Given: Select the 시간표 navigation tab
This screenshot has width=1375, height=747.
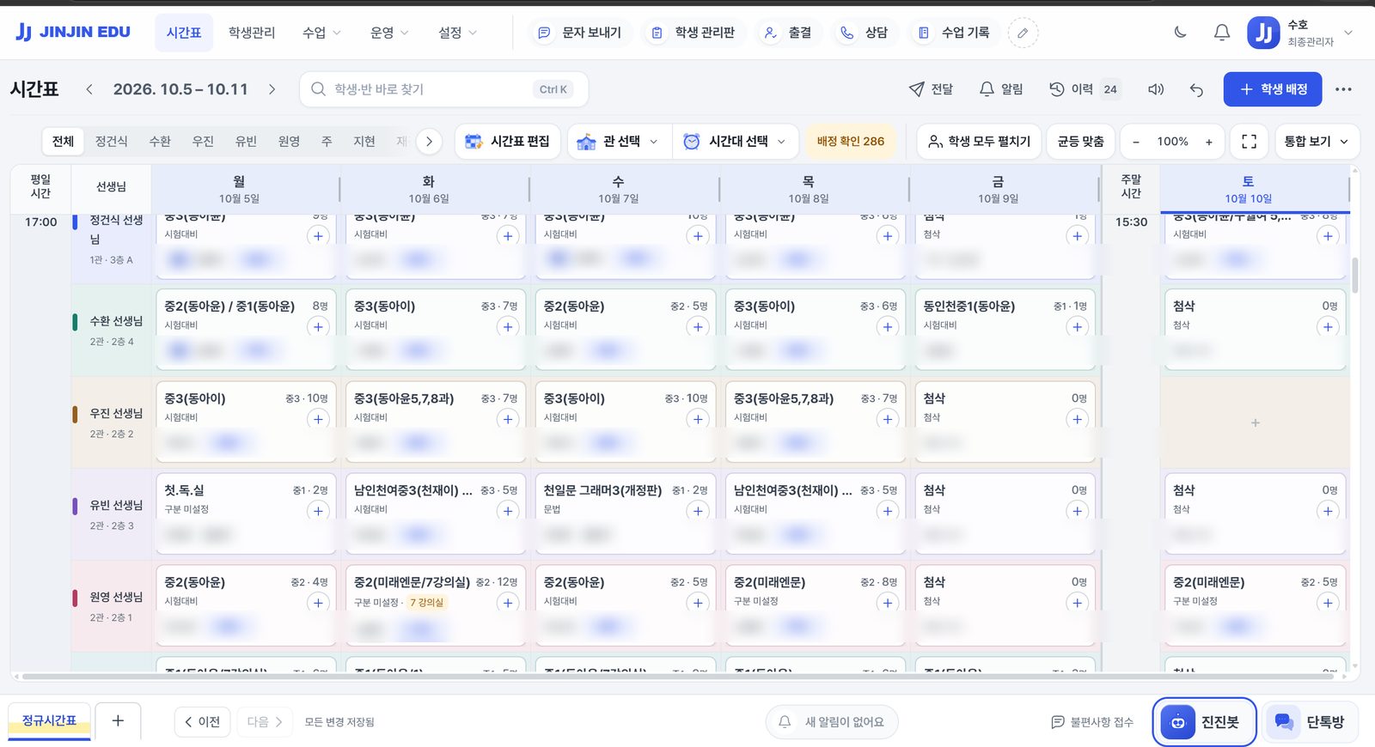Looking at the screenshot, I should click(x=184, y=33).
